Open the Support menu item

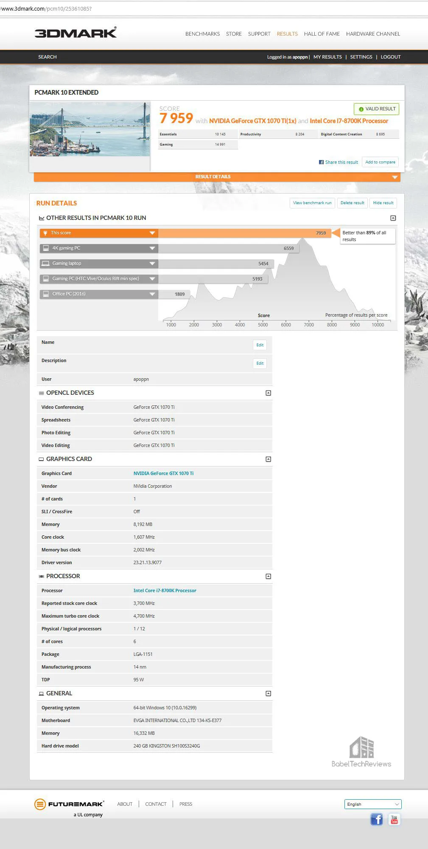tap(259, 34)
